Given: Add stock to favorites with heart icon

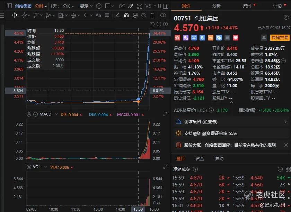Looking at the screenshot, I should point(236,38).
